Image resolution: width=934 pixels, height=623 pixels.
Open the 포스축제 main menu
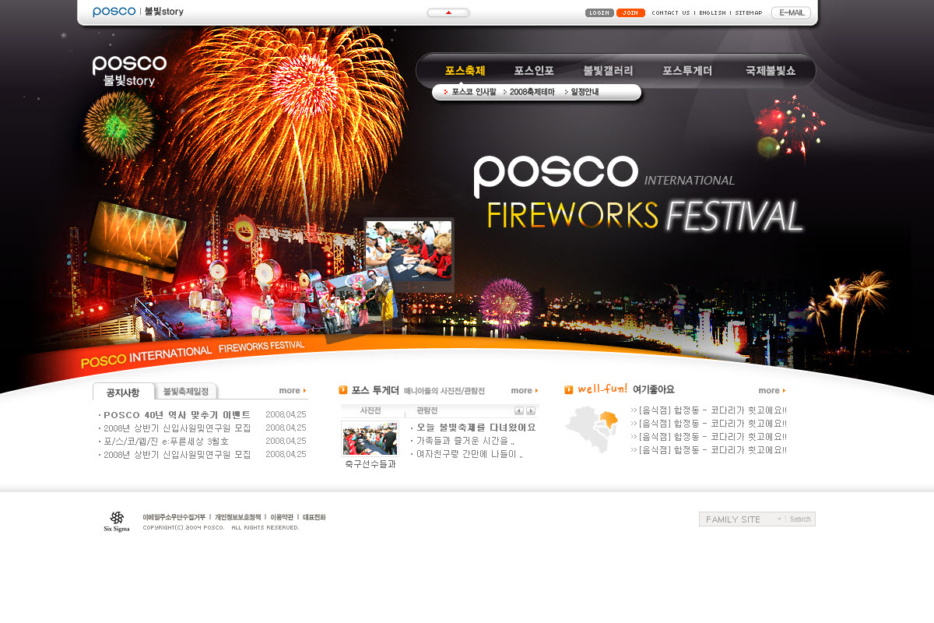465,71
